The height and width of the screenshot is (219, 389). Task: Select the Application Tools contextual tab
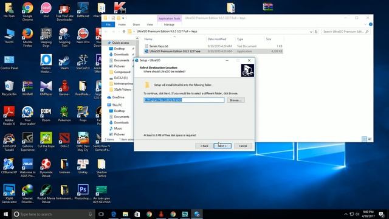[x=169, y=18]
